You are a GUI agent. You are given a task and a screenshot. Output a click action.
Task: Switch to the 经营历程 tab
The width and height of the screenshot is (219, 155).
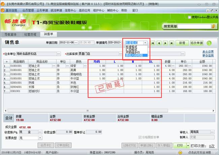tap(30, 34)
